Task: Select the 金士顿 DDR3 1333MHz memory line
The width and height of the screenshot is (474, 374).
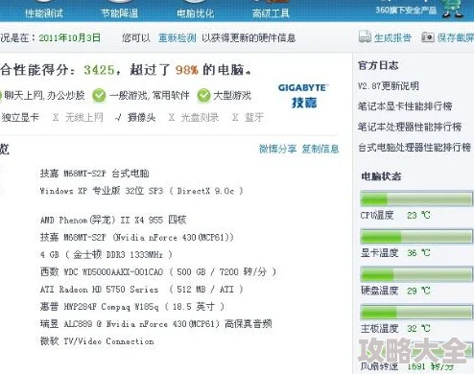Action: [x=107, y=254]
